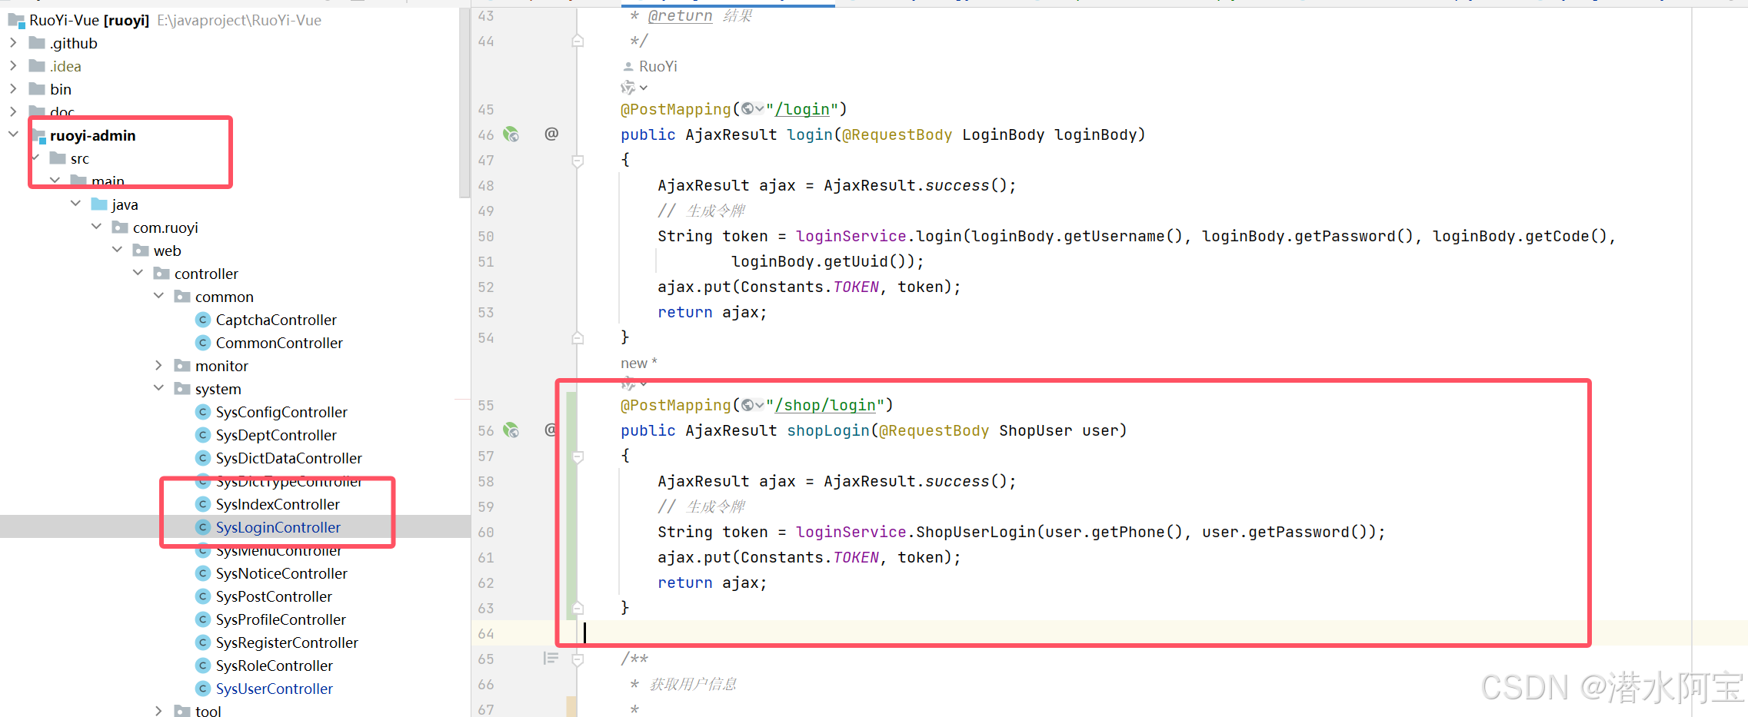Expand the monitor package
The image size is (1748, 717).
pos(158,365)
